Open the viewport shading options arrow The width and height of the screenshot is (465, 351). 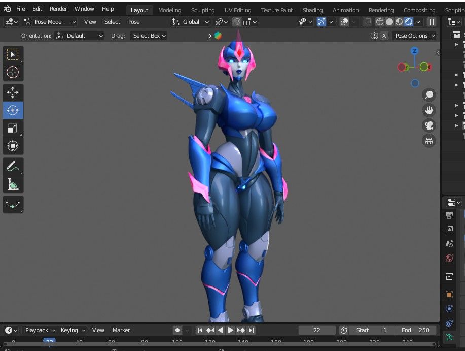[x=418, y=22]
